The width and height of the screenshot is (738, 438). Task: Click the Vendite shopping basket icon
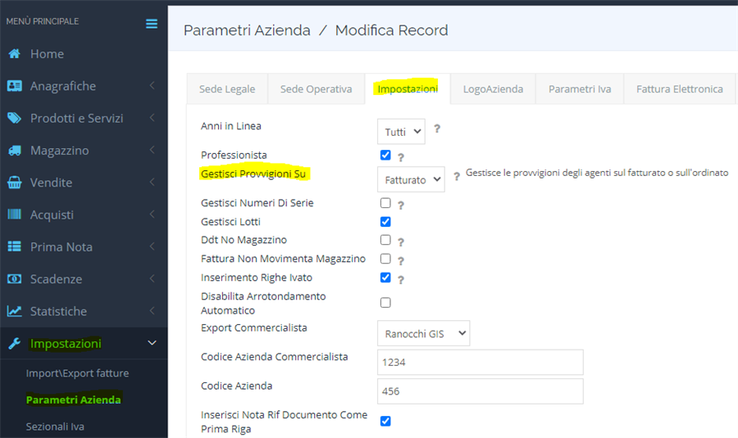15,183
